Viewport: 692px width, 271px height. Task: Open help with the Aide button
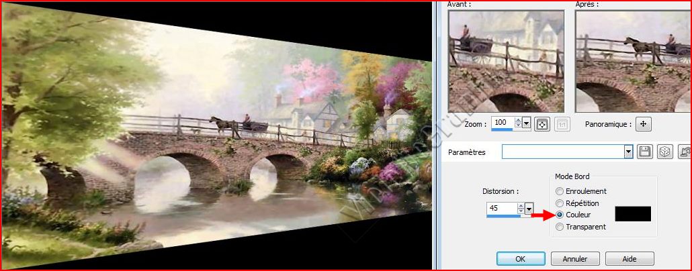click(x=630, y=259)
